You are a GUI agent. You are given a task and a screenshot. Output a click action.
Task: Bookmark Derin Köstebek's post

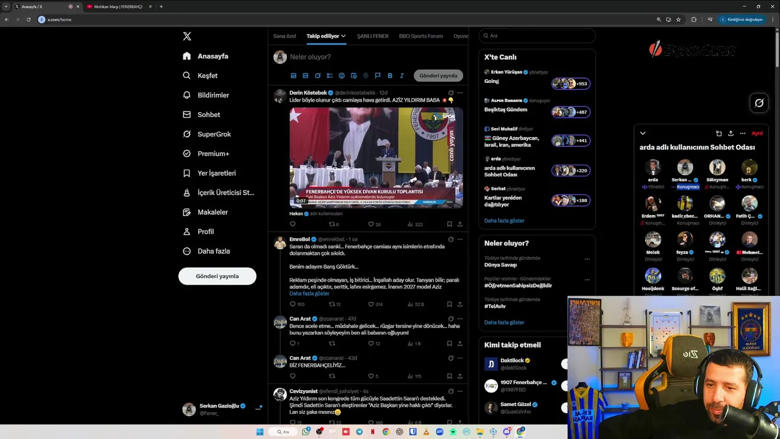pyautogui.click(x=450, y=224)
